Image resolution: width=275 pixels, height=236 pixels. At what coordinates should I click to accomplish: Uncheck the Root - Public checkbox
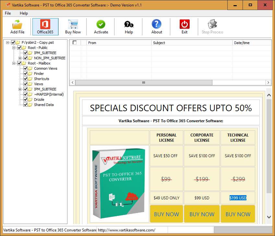tap(19, 48)
